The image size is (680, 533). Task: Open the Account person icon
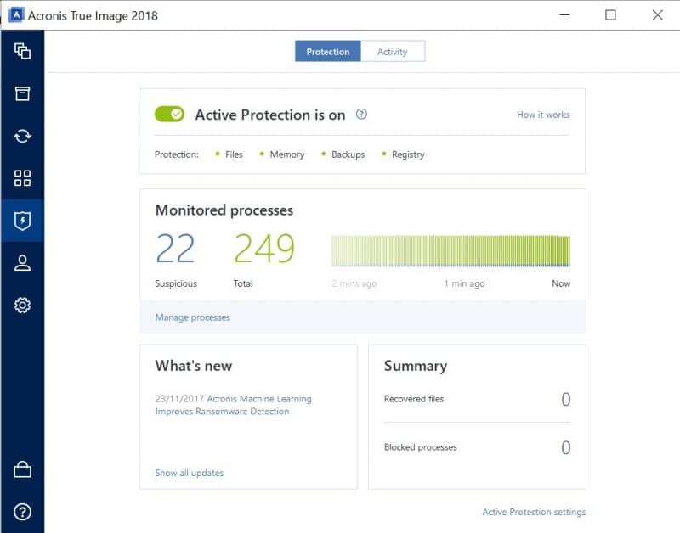click(x=22, y=263)
